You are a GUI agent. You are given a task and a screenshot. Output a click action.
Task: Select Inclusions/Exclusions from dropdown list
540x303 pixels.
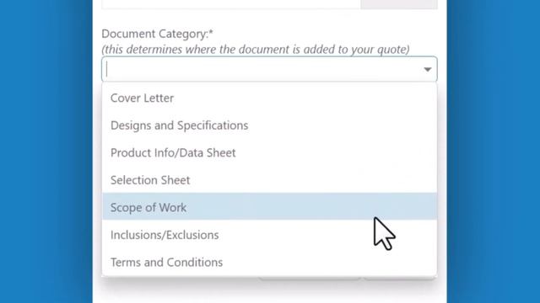pos(269,235)
